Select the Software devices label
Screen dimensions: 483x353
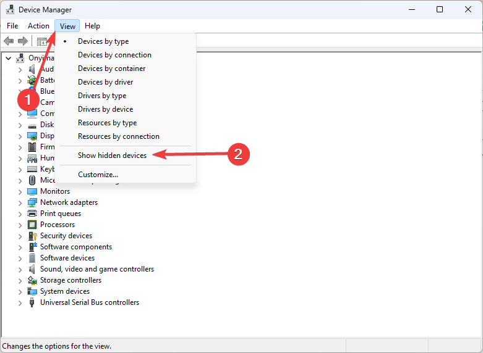coord(67,258)
